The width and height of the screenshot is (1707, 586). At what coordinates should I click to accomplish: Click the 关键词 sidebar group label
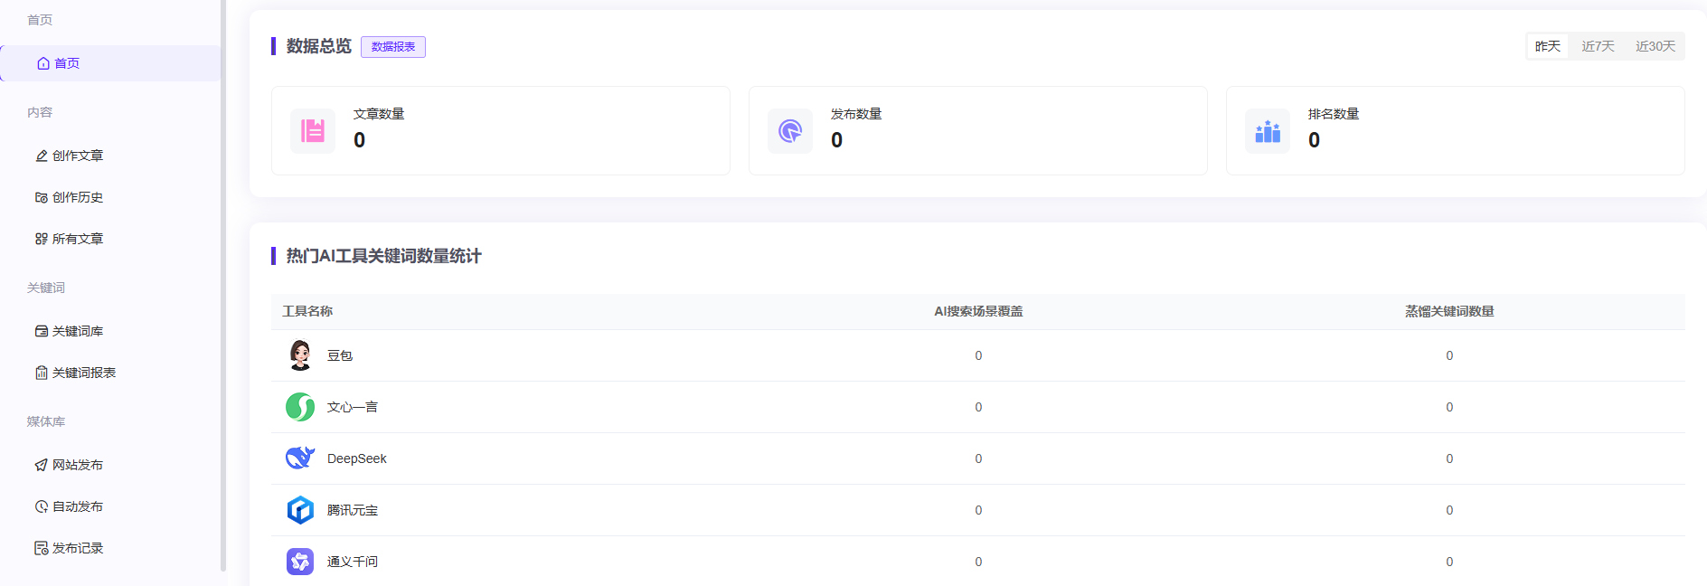[46, 288]
